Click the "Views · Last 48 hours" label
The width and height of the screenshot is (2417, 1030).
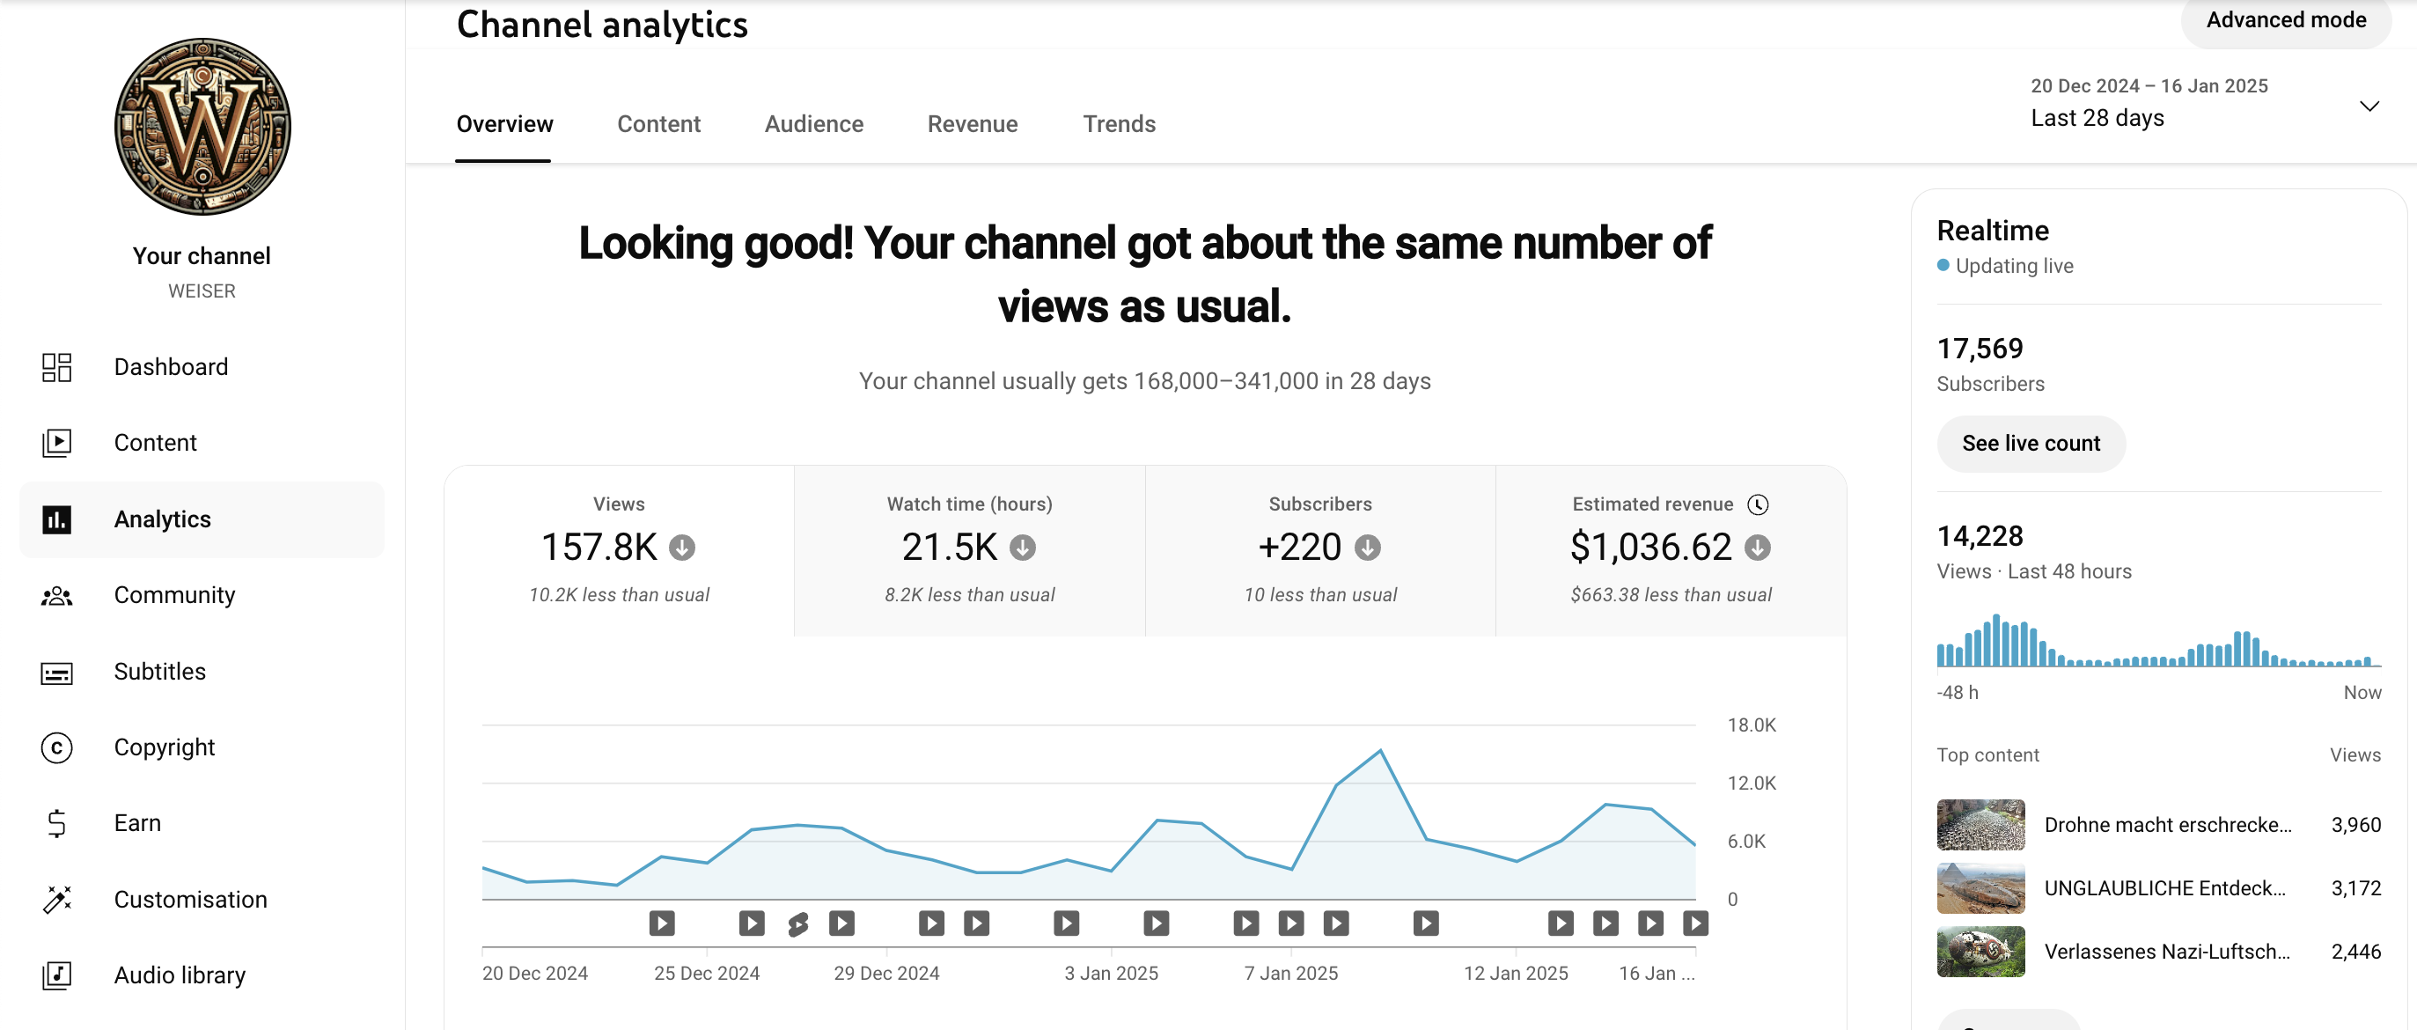(2034, 571)
